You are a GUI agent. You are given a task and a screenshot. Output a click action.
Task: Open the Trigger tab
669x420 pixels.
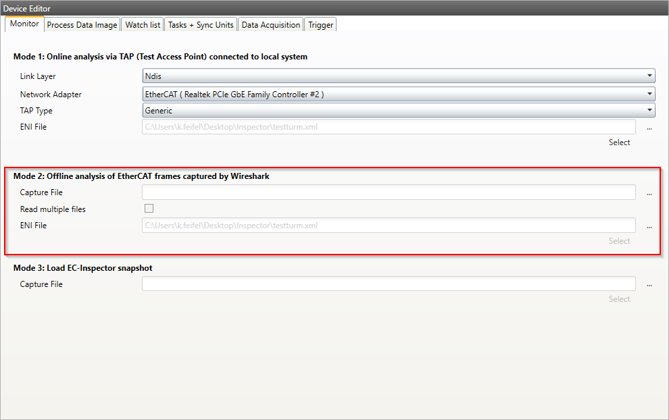(320, 24)
